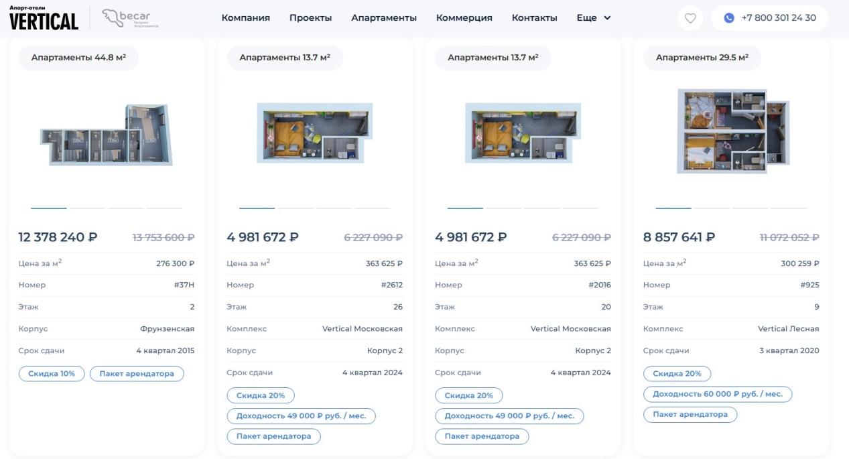
Task: Click the Скидка 10% tag
Action: [x=52, y=374]
